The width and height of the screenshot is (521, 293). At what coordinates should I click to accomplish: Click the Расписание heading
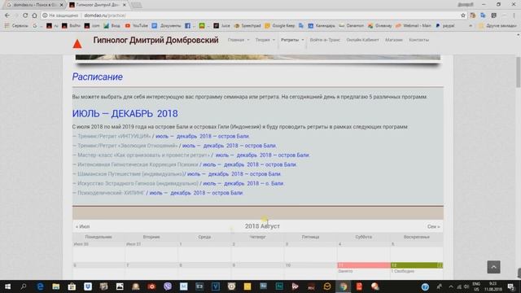coord(98,77)
